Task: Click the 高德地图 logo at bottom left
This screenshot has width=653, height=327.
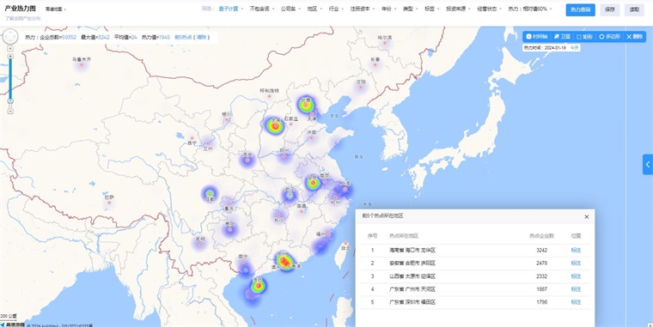Action: point(12,324)
